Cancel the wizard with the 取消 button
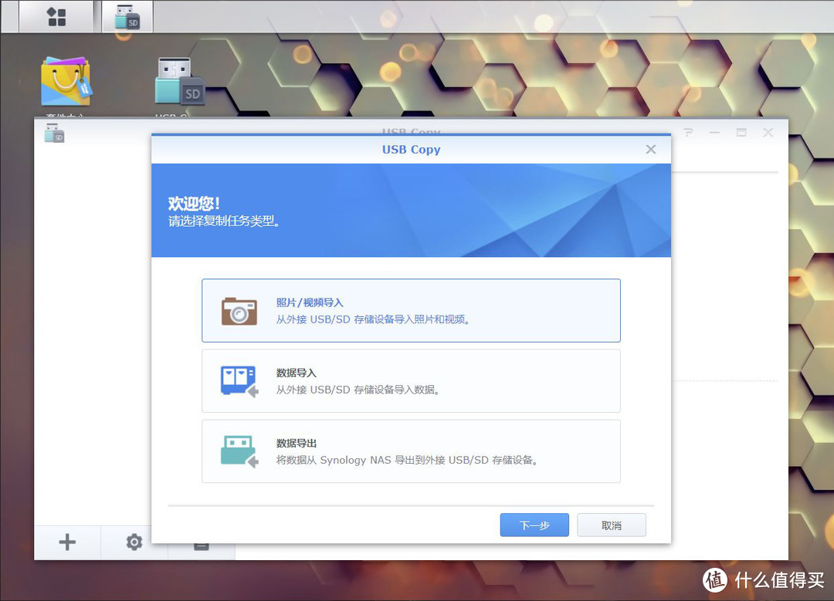834x601 pixels. click(x=611, y=525)
